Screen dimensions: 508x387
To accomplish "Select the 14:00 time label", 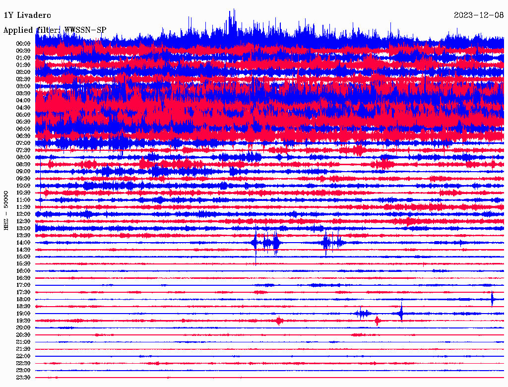I will [23, 243].
